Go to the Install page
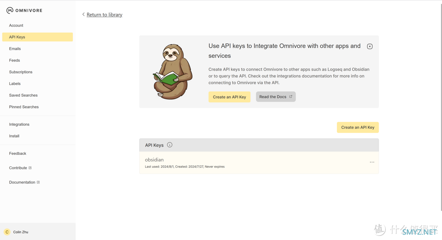The width and height of the screenshot is (442, 240). tap(14, 136)
